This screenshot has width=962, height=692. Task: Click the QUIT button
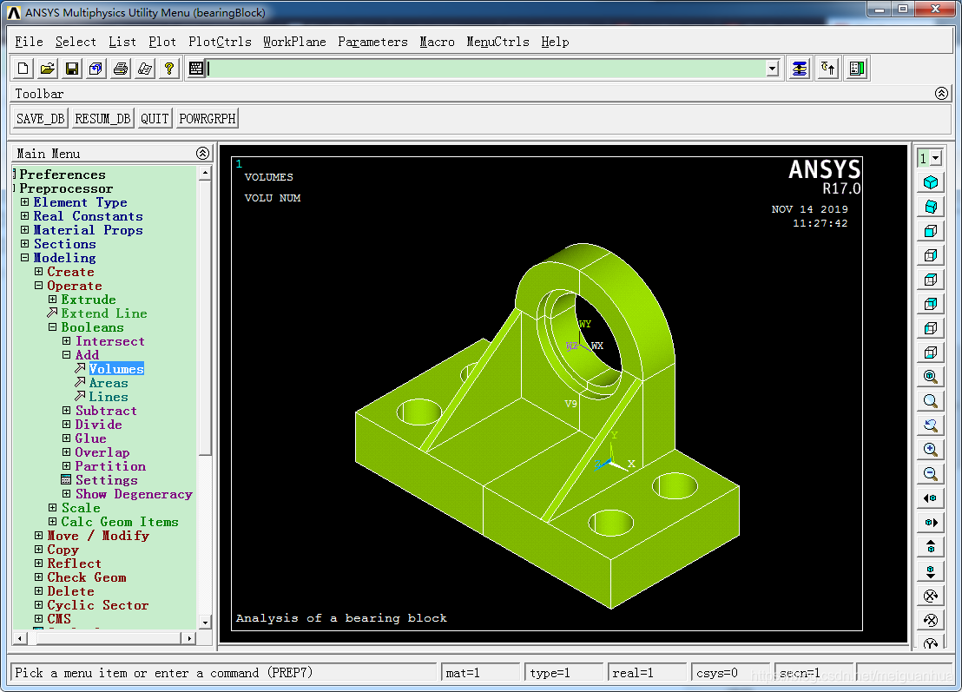coord(155,118)
